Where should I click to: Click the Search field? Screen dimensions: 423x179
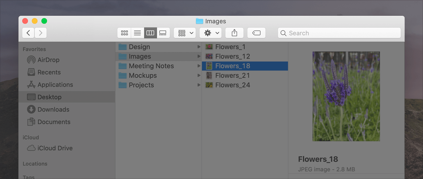[339, 33]
